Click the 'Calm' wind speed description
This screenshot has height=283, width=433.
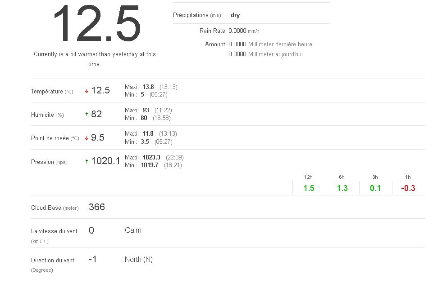(133, 230)
